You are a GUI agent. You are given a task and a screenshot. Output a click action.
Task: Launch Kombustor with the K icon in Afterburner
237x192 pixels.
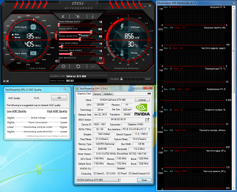[63, 16]
